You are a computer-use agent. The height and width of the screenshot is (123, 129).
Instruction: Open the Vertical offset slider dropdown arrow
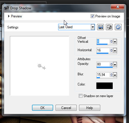pos(115,42)
